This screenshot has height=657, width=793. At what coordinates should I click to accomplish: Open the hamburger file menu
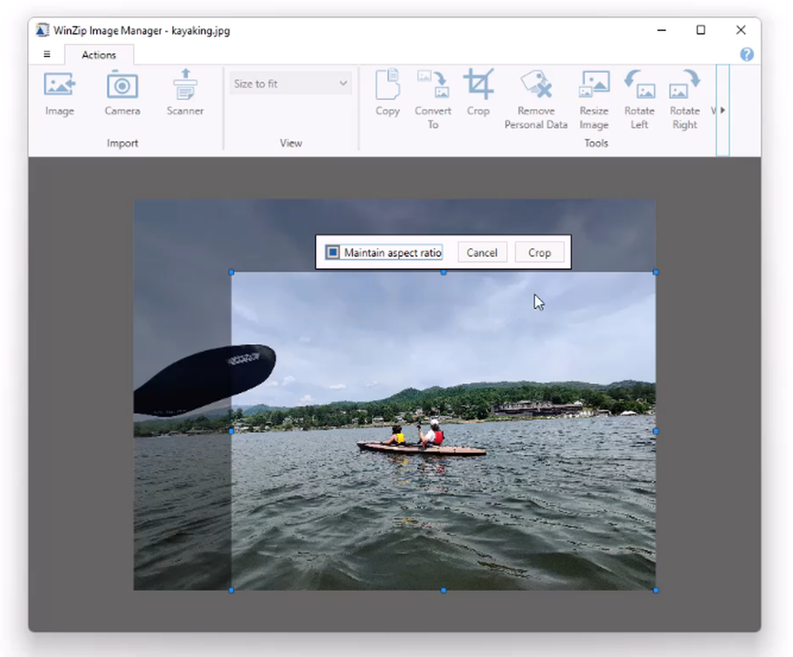47,54
